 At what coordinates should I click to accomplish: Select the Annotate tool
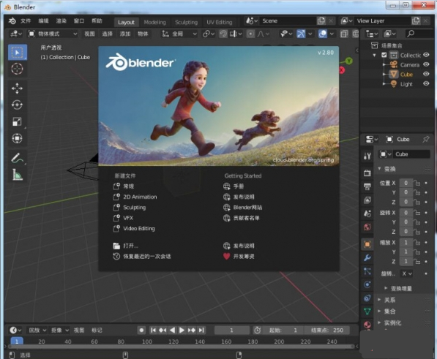point(18,158)
